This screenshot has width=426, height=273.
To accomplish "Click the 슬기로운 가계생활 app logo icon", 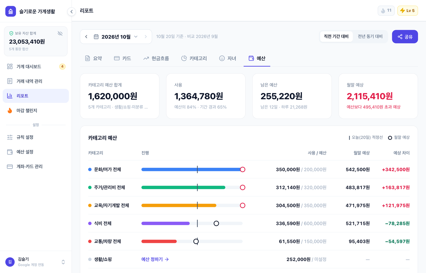I will (11, 11).
